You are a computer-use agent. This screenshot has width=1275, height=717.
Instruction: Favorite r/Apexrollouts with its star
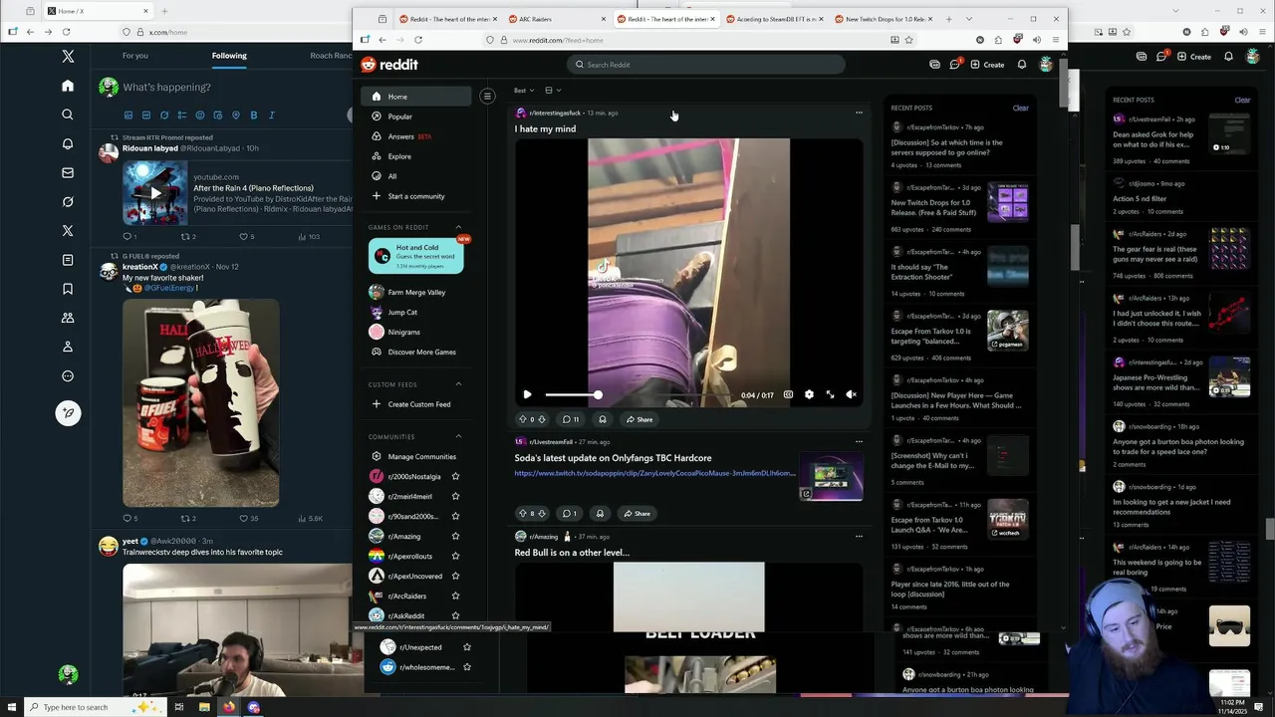[x=455, y=556]
